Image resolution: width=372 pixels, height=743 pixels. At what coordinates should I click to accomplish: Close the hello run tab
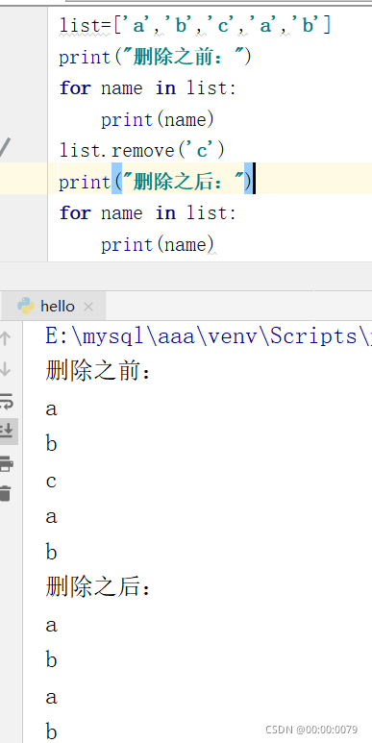pos(88,307)
